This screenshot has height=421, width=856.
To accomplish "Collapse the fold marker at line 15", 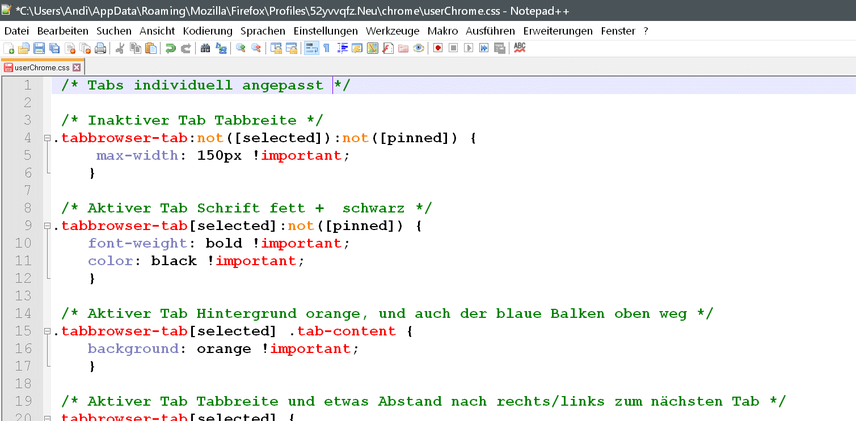I will (x=47, y=331).
